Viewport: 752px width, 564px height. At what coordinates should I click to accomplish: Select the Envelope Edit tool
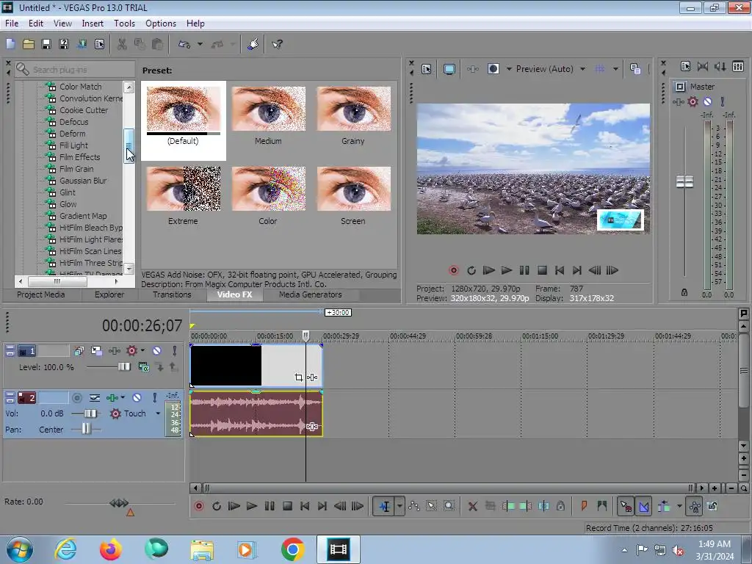click(x=414, y=506)
